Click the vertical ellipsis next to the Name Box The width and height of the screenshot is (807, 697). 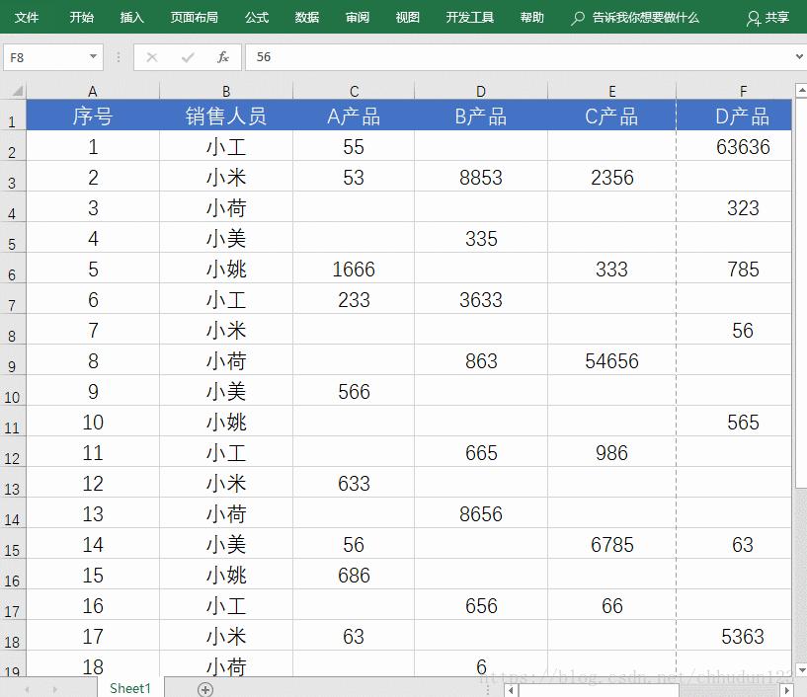pyautogui.click(x=119, y=57)
